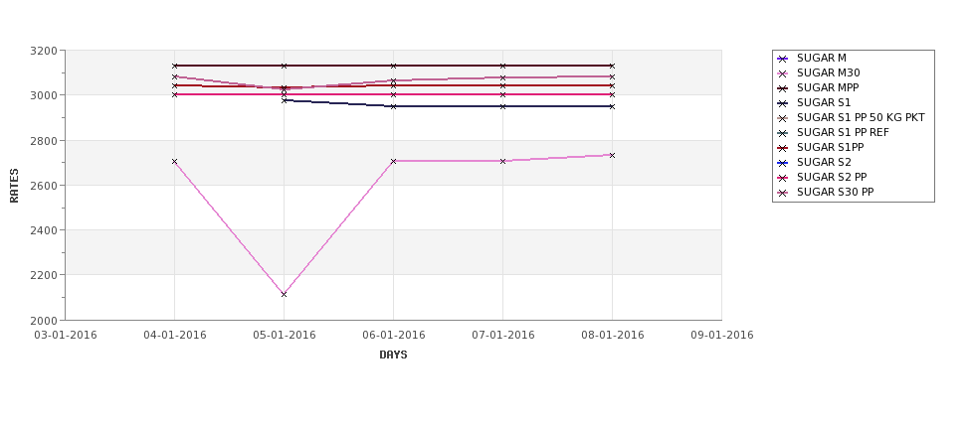This screenshot has width=970, height=426.
Task: Click the DAYS axis title
Action: 393,355
